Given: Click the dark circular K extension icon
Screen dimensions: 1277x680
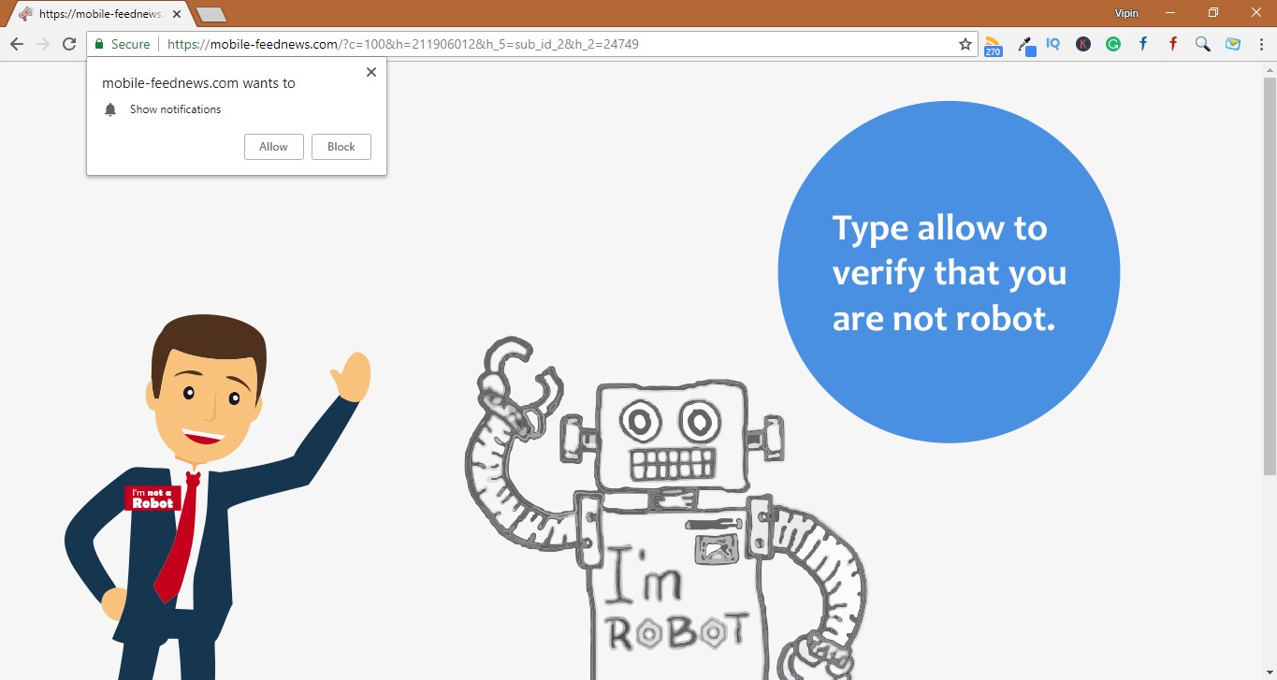Looking at the screenshot, I should click(1082, 44).
